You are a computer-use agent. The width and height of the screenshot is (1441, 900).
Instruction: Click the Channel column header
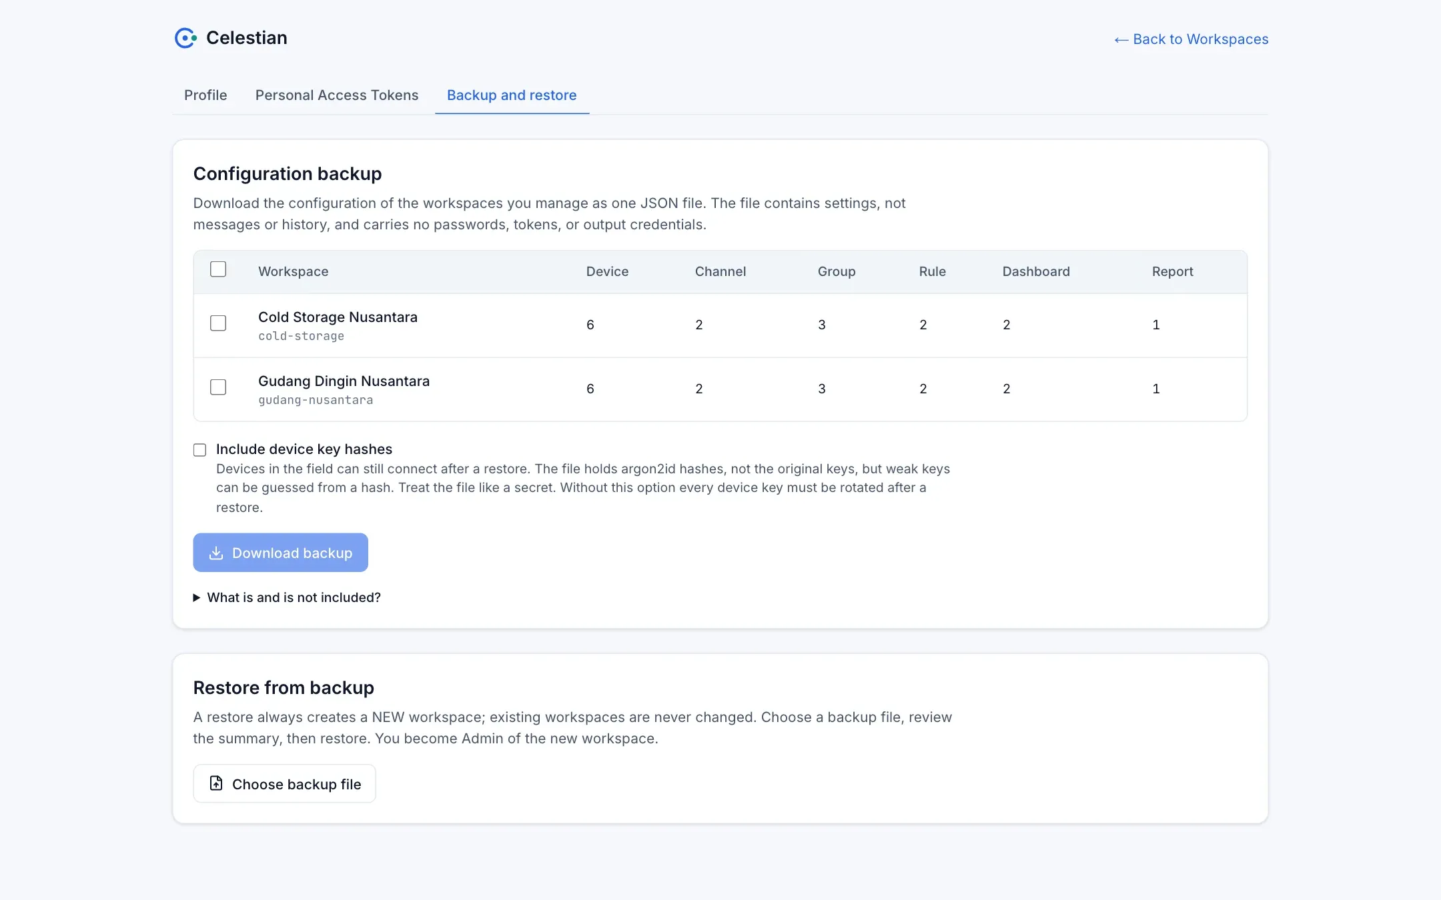(x=720, y=271)
